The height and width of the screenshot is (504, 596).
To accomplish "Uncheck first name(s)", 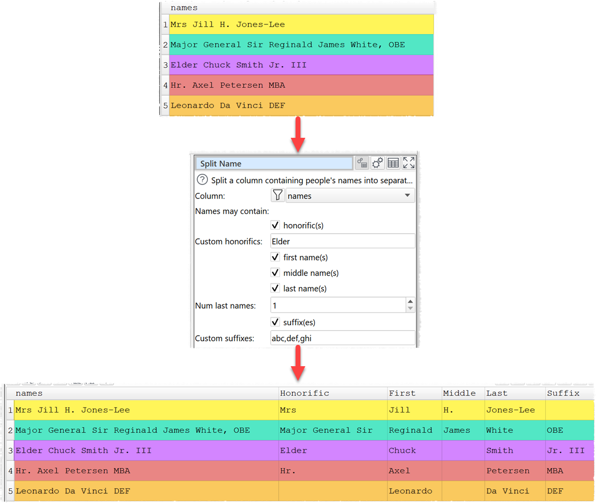I will [x=275, y=257].
